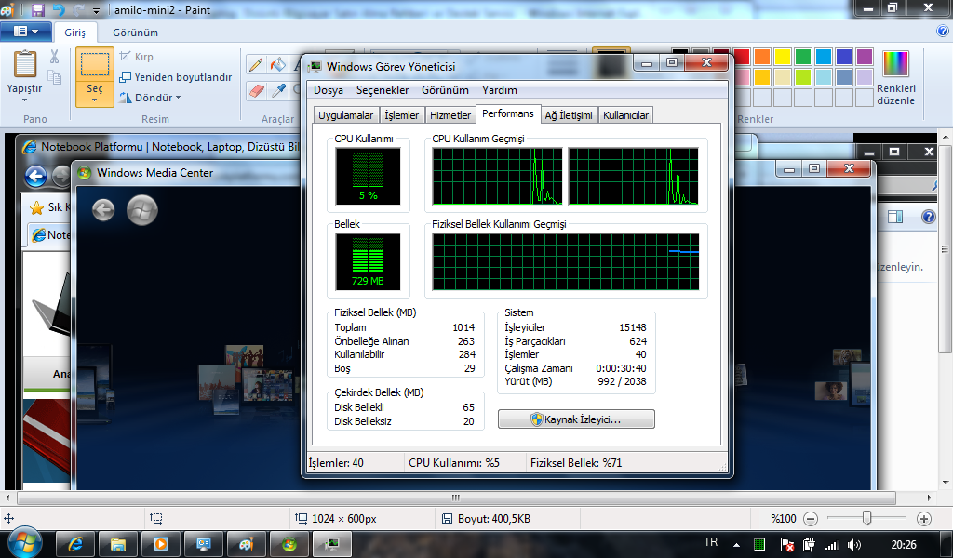Undo the last action in Paint
Image resolution: width=953 pixels, height=558 pixels.
tap(59, 9)
